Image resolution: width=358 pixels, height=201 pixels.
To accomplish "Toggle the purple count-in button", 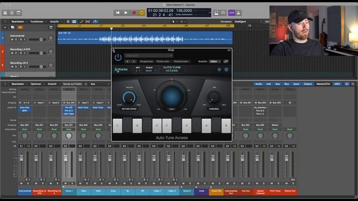I will point(232,13).
